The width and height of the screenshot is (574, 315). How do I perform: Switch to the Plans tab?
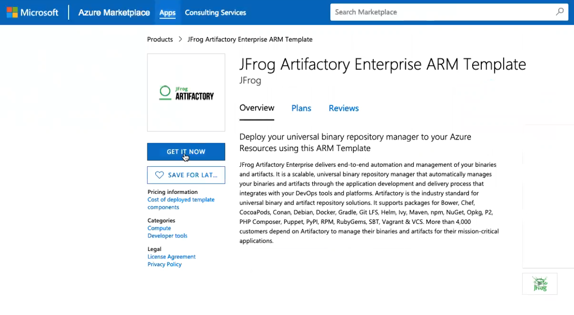click(301, 108)
